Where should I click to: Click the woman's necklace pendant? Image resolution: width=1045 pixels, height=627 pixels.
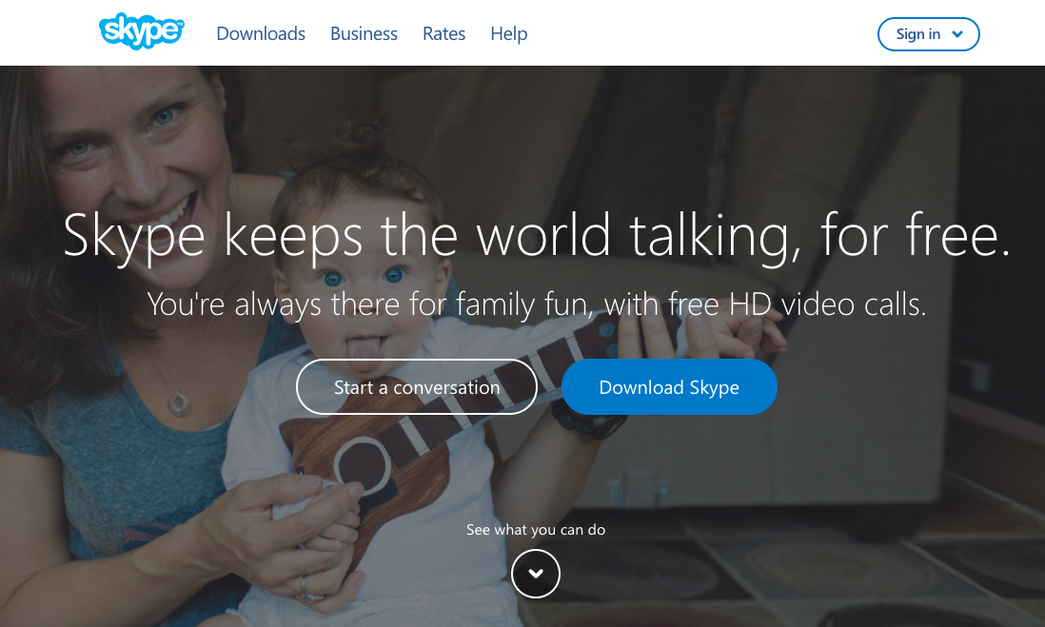click(178, 403)
